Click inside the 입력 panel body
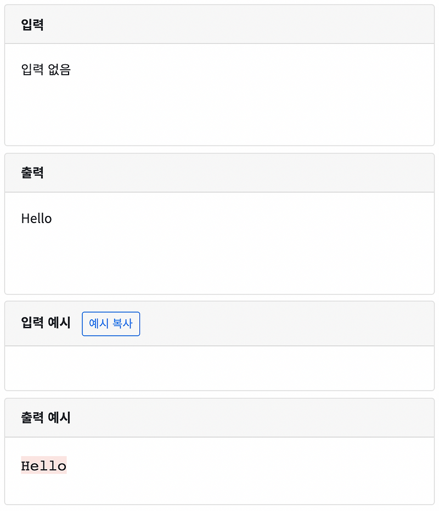 pos(219,99)
